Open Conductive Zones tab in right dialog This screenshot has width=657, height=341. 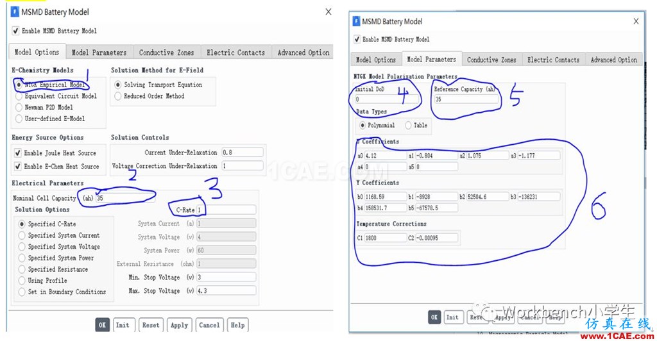[x=491, y=60]
